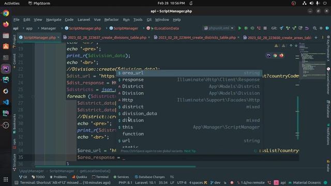The height and width of the screenshot is (186, 331).
Task: Update project from Git with the blue arrow
Action: tap(281, 28)
